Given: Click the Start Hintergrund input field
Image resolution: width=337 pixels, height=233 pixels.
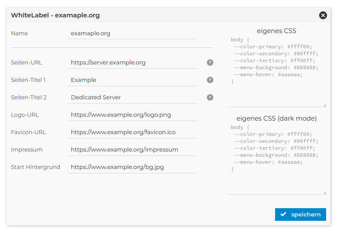Looking at the screenshot, I should (x=132, y=167).
